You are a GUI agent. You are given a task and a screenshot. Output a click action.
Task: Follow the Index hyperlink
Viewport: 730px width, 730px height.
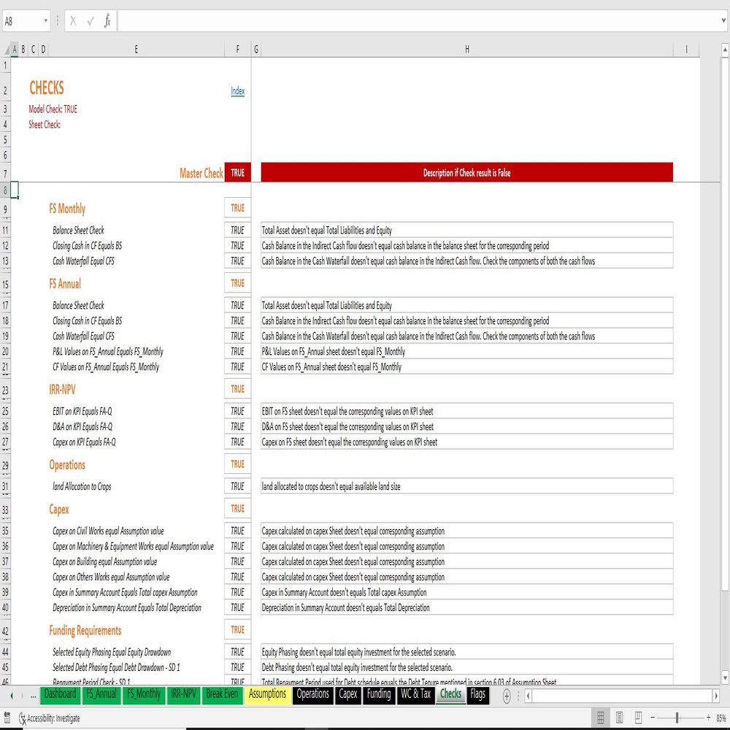click(x=237, y=91)
